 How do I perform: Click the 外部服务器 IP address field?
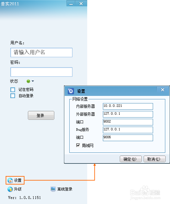click(x=128, y=114)
